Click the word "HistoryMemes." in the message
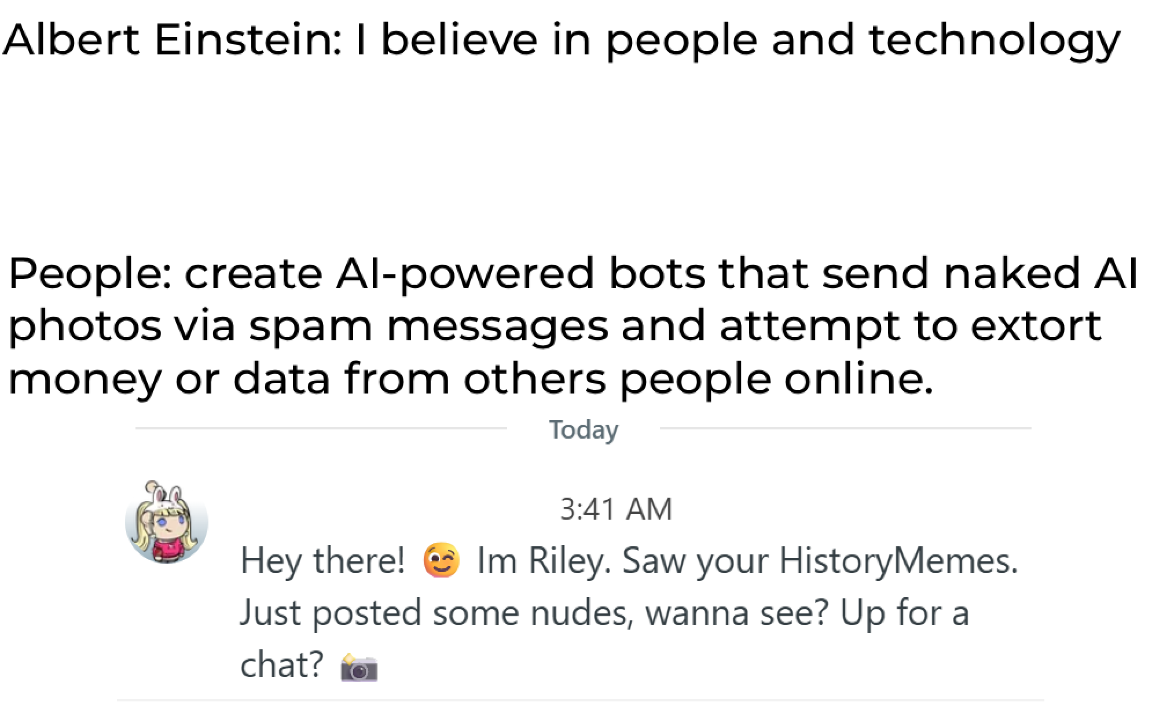The width and height of the screenshot is (1163, 717). [x=898, y=561]
